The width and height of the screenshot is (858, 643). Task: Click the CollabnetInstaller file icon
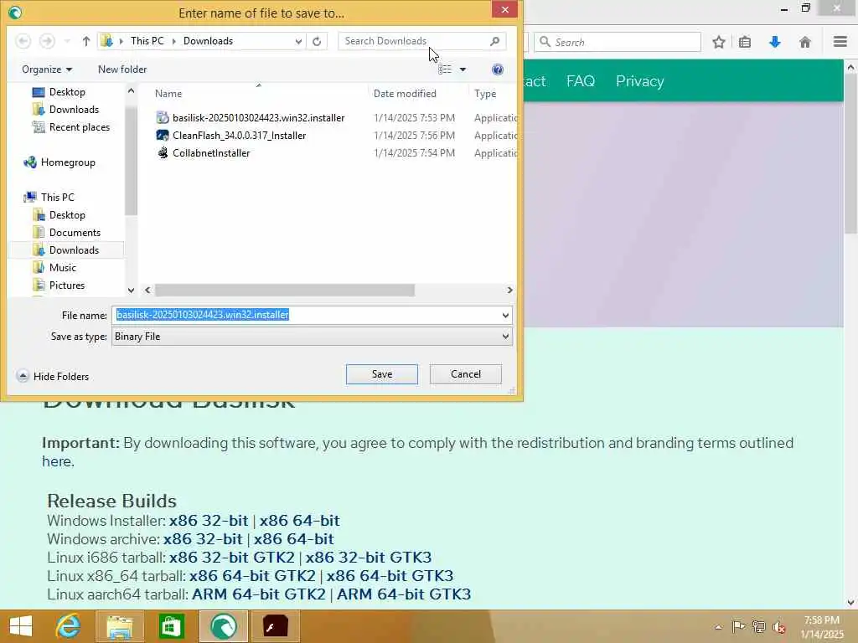pyautogui.click(x=163, y=153)
